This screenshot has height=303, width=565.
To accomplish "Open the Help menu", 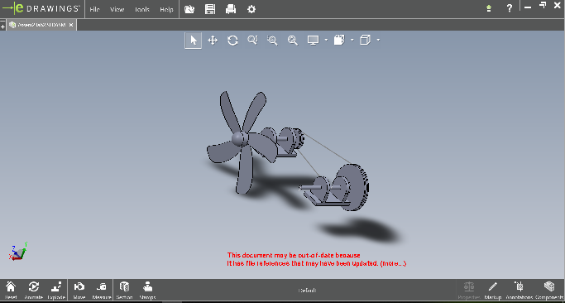I will pyautogui.click(x=166, y=9).
